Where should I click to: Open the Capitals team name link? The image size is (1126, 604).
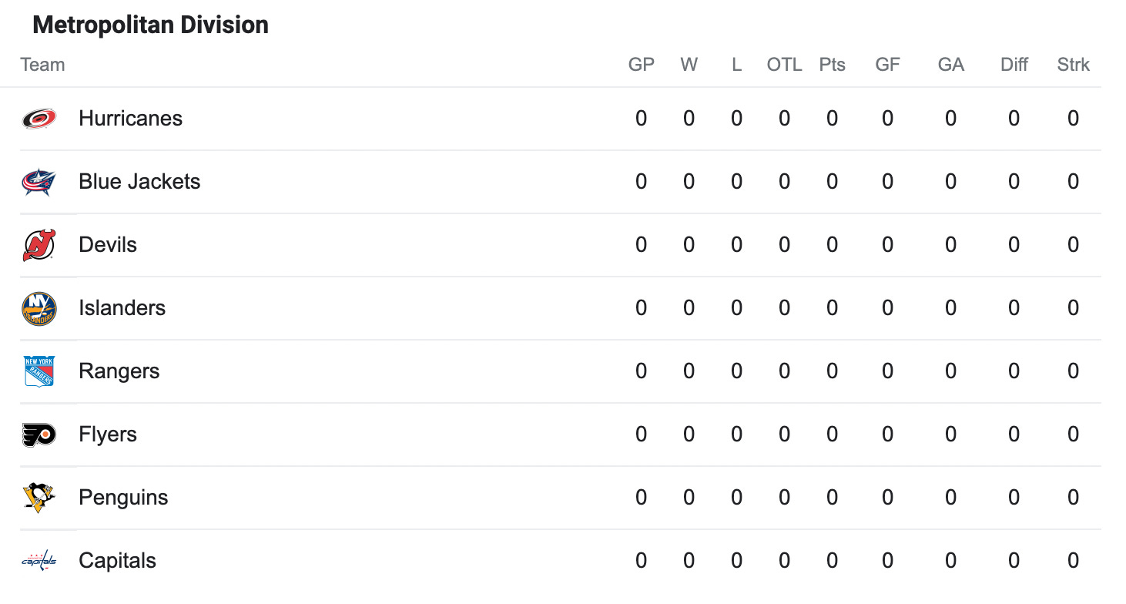(x=117, y=561)
